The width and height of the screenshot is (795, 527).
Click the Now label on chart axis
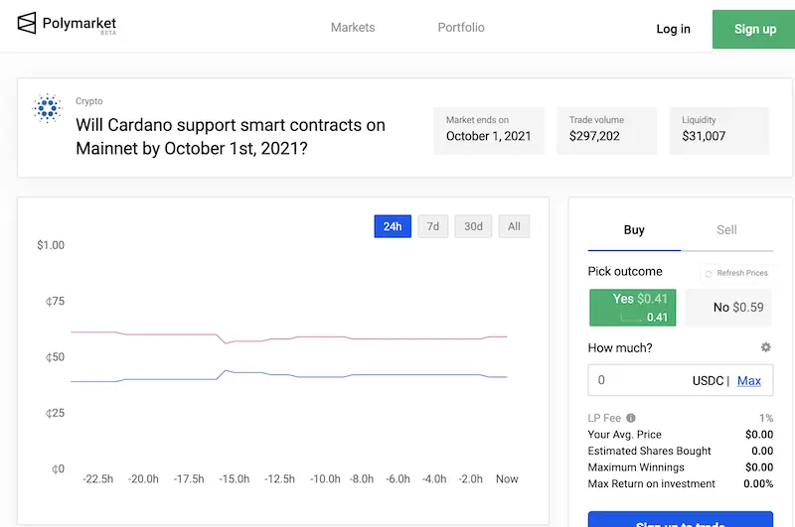pyautogui.click(x=507, y=479)
